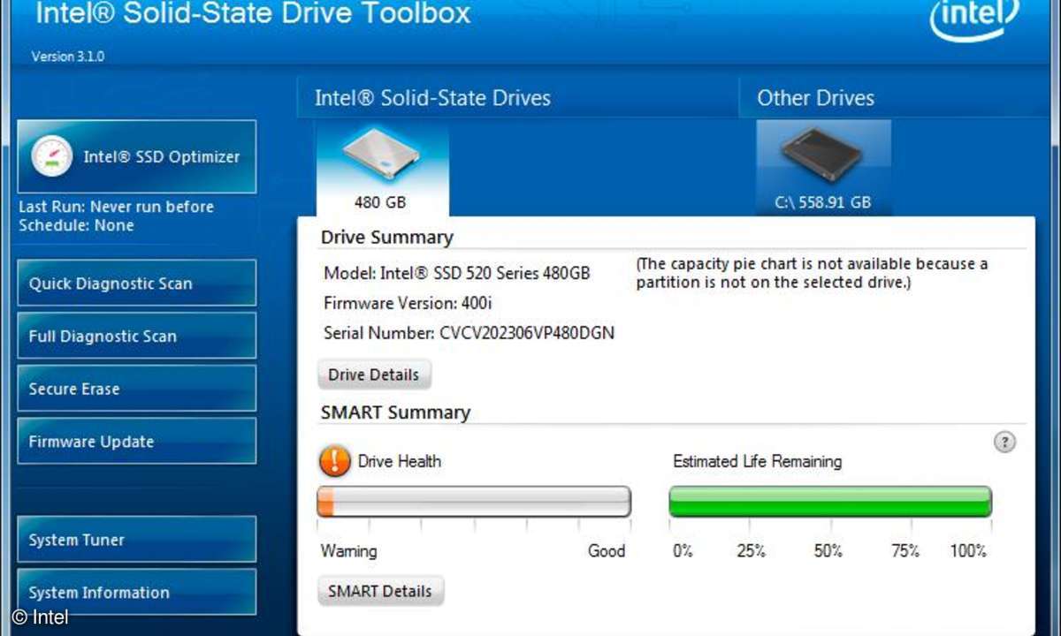Open SMART Summary help question mark
Image resolution: width=1061 pixels, height=636 pixels.
pos(1004,443)
